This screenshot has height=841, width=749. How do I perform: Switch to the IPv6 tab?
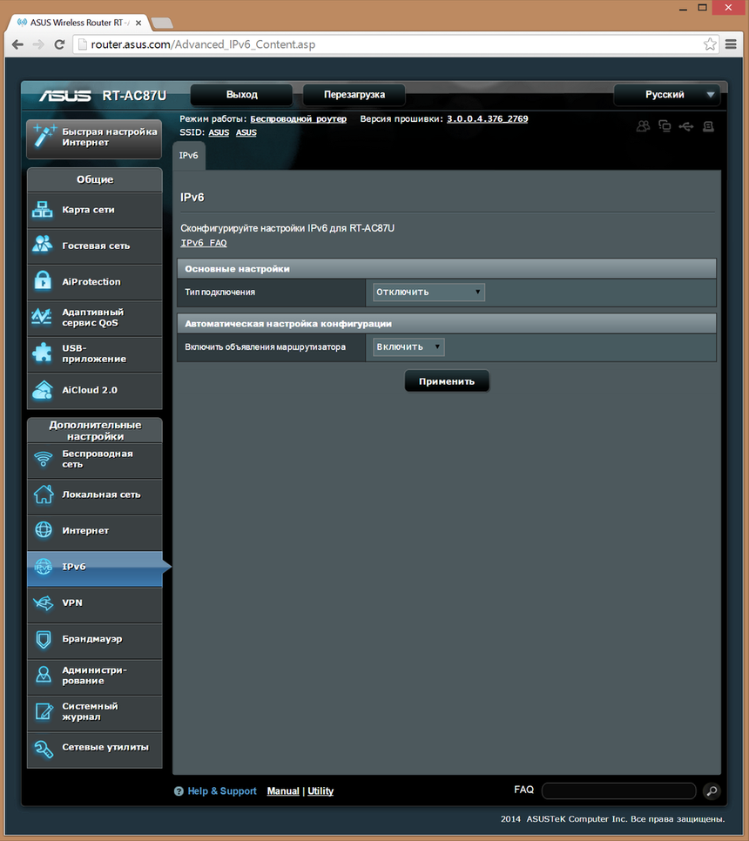click(189, 155)
